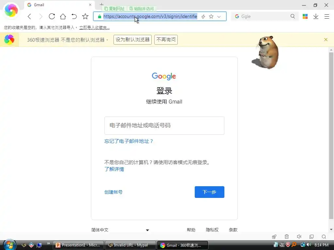Open 忘记了电子邮件地址 link
Image resolution: width=334 pixels, height=250 pixels.
tap(129, 141)
